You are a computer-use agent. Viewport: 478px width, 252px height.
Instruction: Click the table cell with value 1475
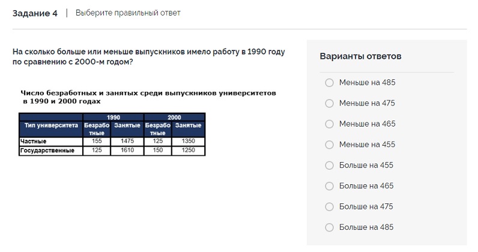coord(127,142)
